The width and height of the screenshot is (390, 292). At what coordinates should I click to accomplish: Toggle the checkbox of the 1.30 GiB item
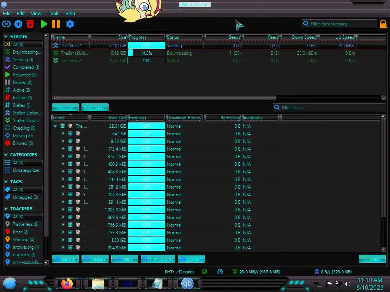[70, 240]
